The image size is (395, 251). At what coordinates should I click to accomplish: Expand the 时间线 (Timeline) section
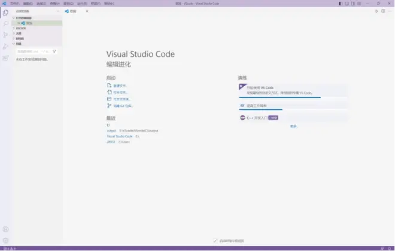[x=37, y=38]
